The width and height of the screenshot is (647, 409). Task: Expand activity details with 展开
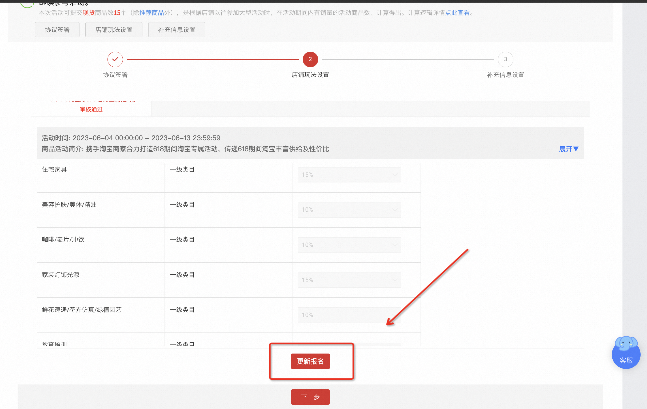pyautogui.click(x=569, y=149)
